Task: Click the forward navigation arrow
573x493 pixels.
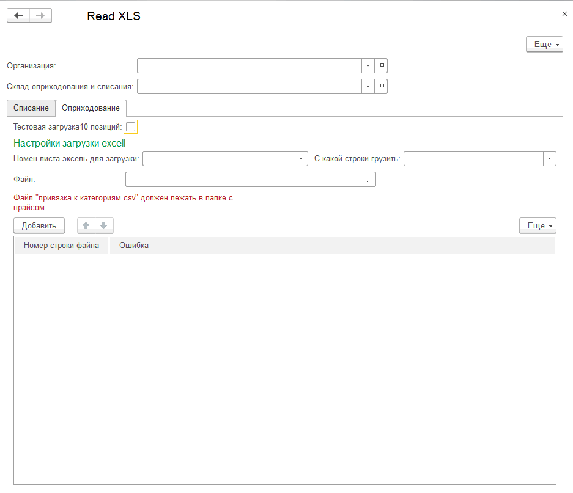Action: tap(40, 16)
